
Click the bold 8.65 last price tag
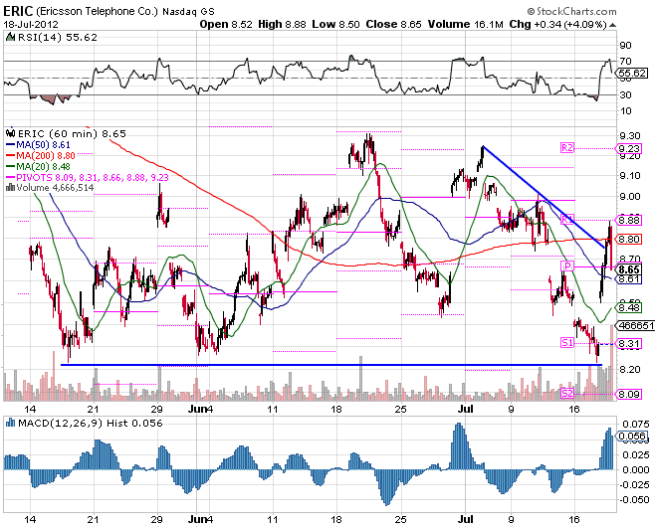[629, 269]
